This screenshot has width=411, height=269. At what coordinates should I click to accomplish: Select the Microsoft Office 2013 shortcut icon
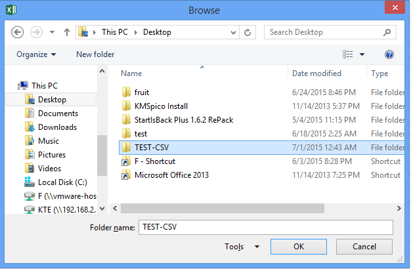tap(127, 175)
